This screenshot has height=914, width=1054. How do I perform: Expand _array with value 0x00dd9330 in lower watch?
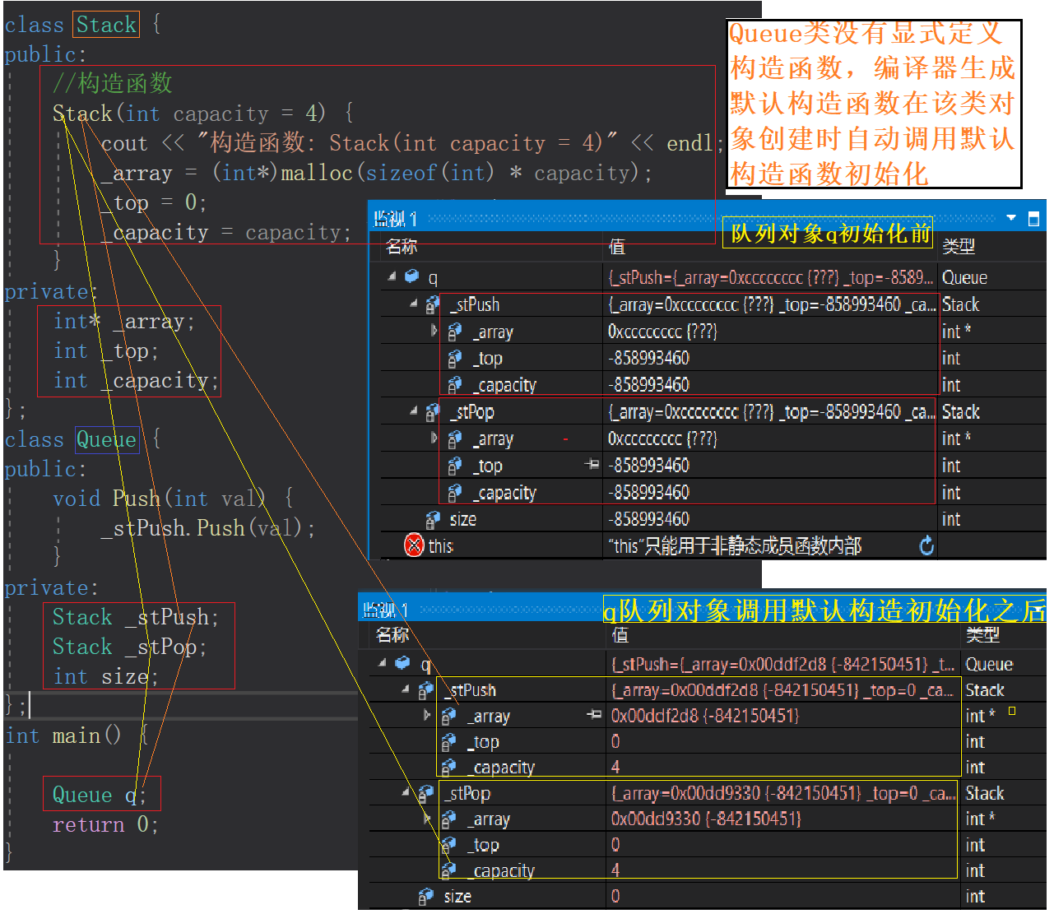(427, 819)
